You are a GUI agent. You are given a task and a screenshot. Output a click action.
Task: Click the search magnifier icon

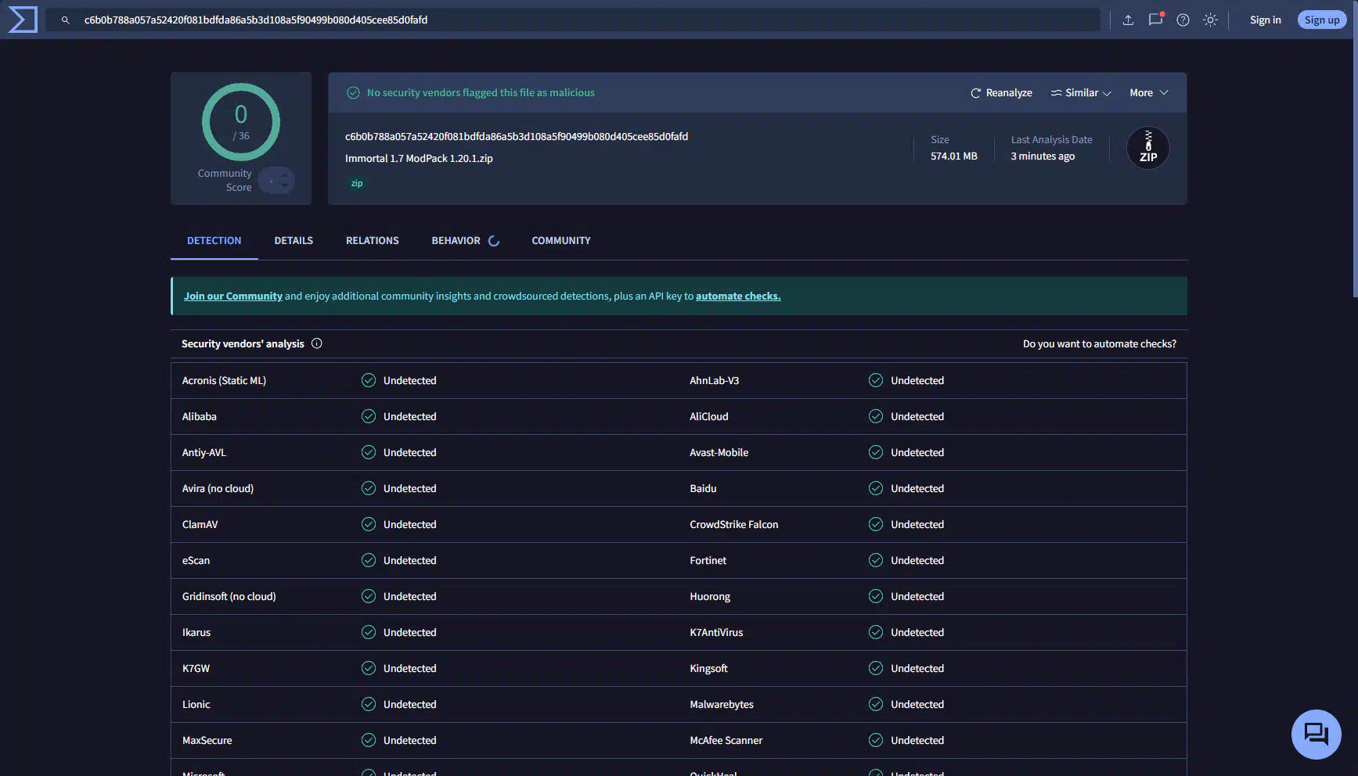(66, 20)
